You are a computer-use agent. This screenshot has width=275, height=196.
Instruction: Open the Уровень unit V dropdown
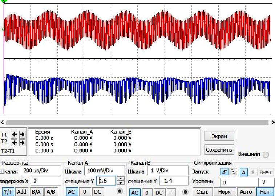[266, 182]
